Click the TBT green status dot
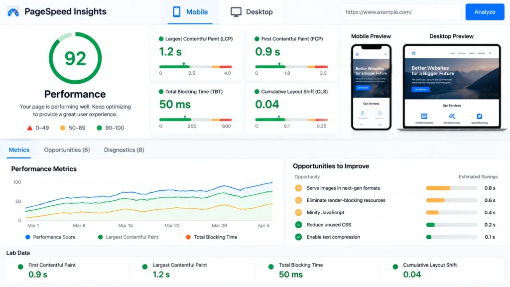This screenshot has height=287, width=510. click(x=161, y=92)
